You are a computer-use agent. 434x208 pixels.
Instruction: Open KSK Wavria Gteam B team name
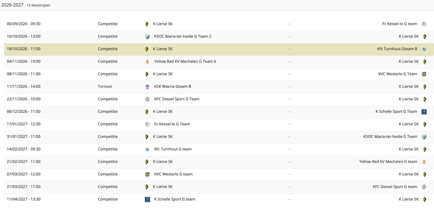coord(173,86)
